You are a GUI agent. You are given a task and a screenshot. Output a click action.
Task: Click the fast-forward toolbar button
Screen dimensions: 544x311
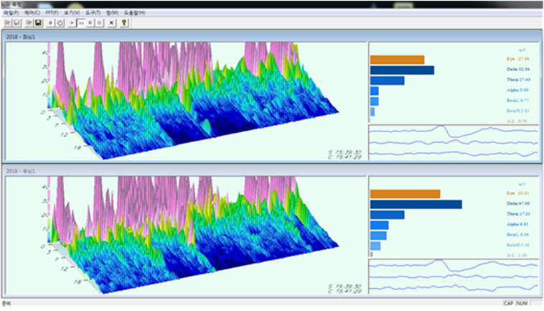81,23
